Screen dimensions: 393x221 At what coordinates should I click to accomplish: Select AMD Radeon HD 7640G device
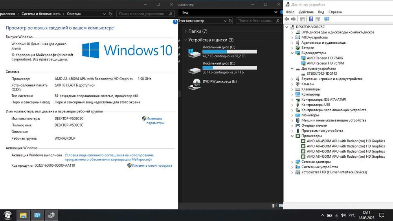(325, 58)
